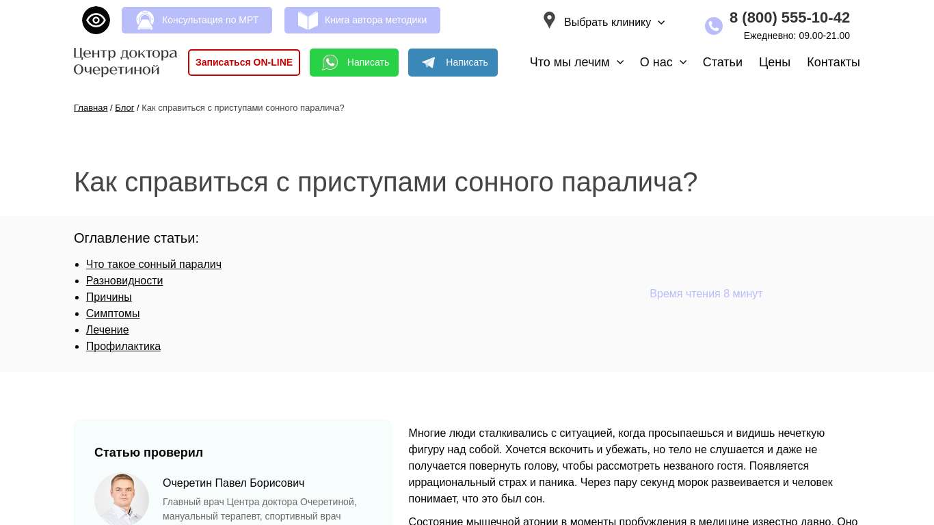Image resolution: width=934 pixels, height=525 pixels.
Task: Jump to Что такое сонный паралич section
Action: (153, 265)
